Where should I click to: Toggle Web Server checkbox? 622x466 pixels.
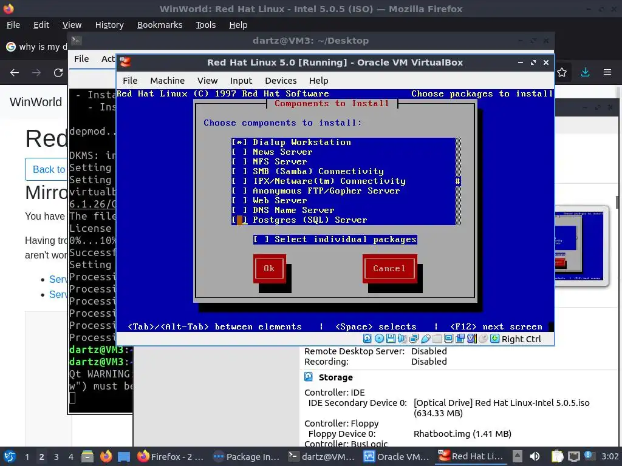pos(239,200)
